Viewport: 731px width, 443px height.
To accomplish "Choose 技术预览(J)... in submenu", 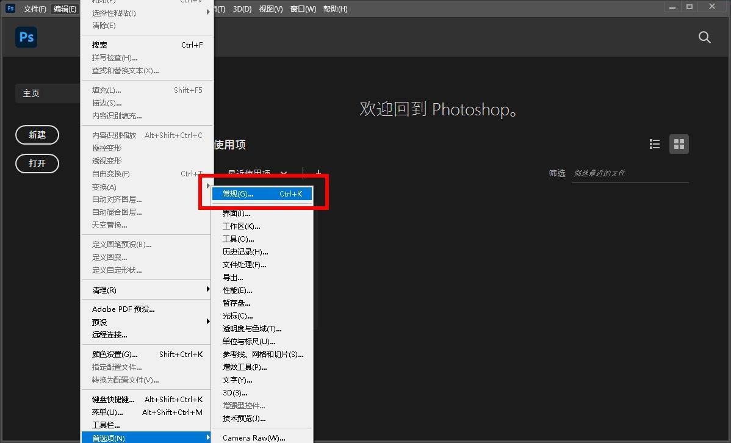I will pos(262,418).
